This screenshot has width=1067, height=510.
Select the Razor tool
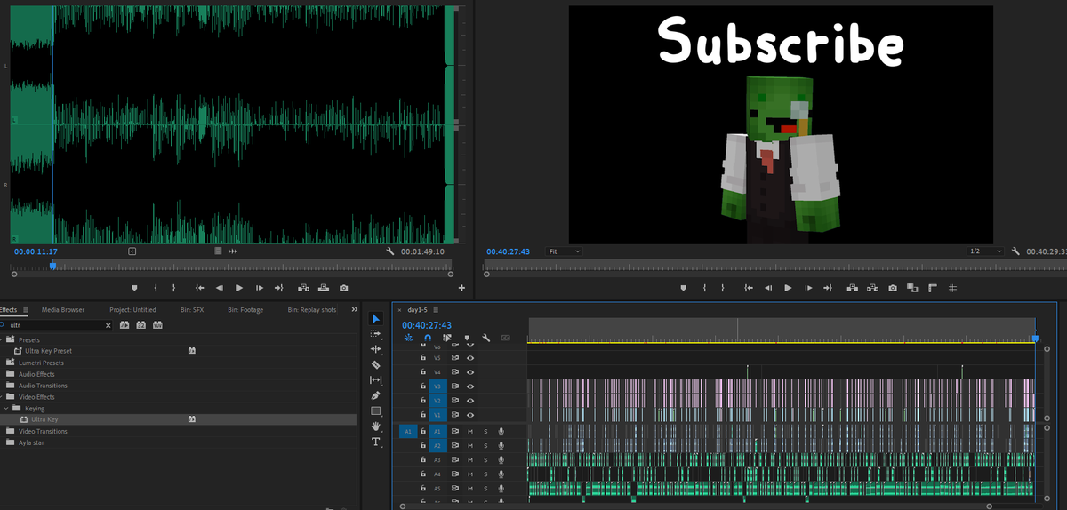tap(375, 364)
